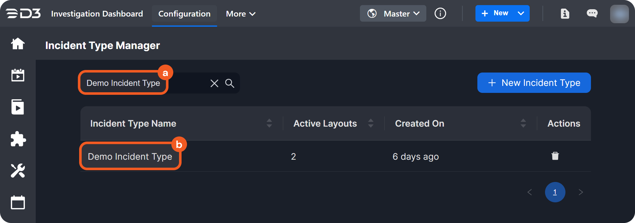
Task: Open the document info icon
Action: [565, 14]
